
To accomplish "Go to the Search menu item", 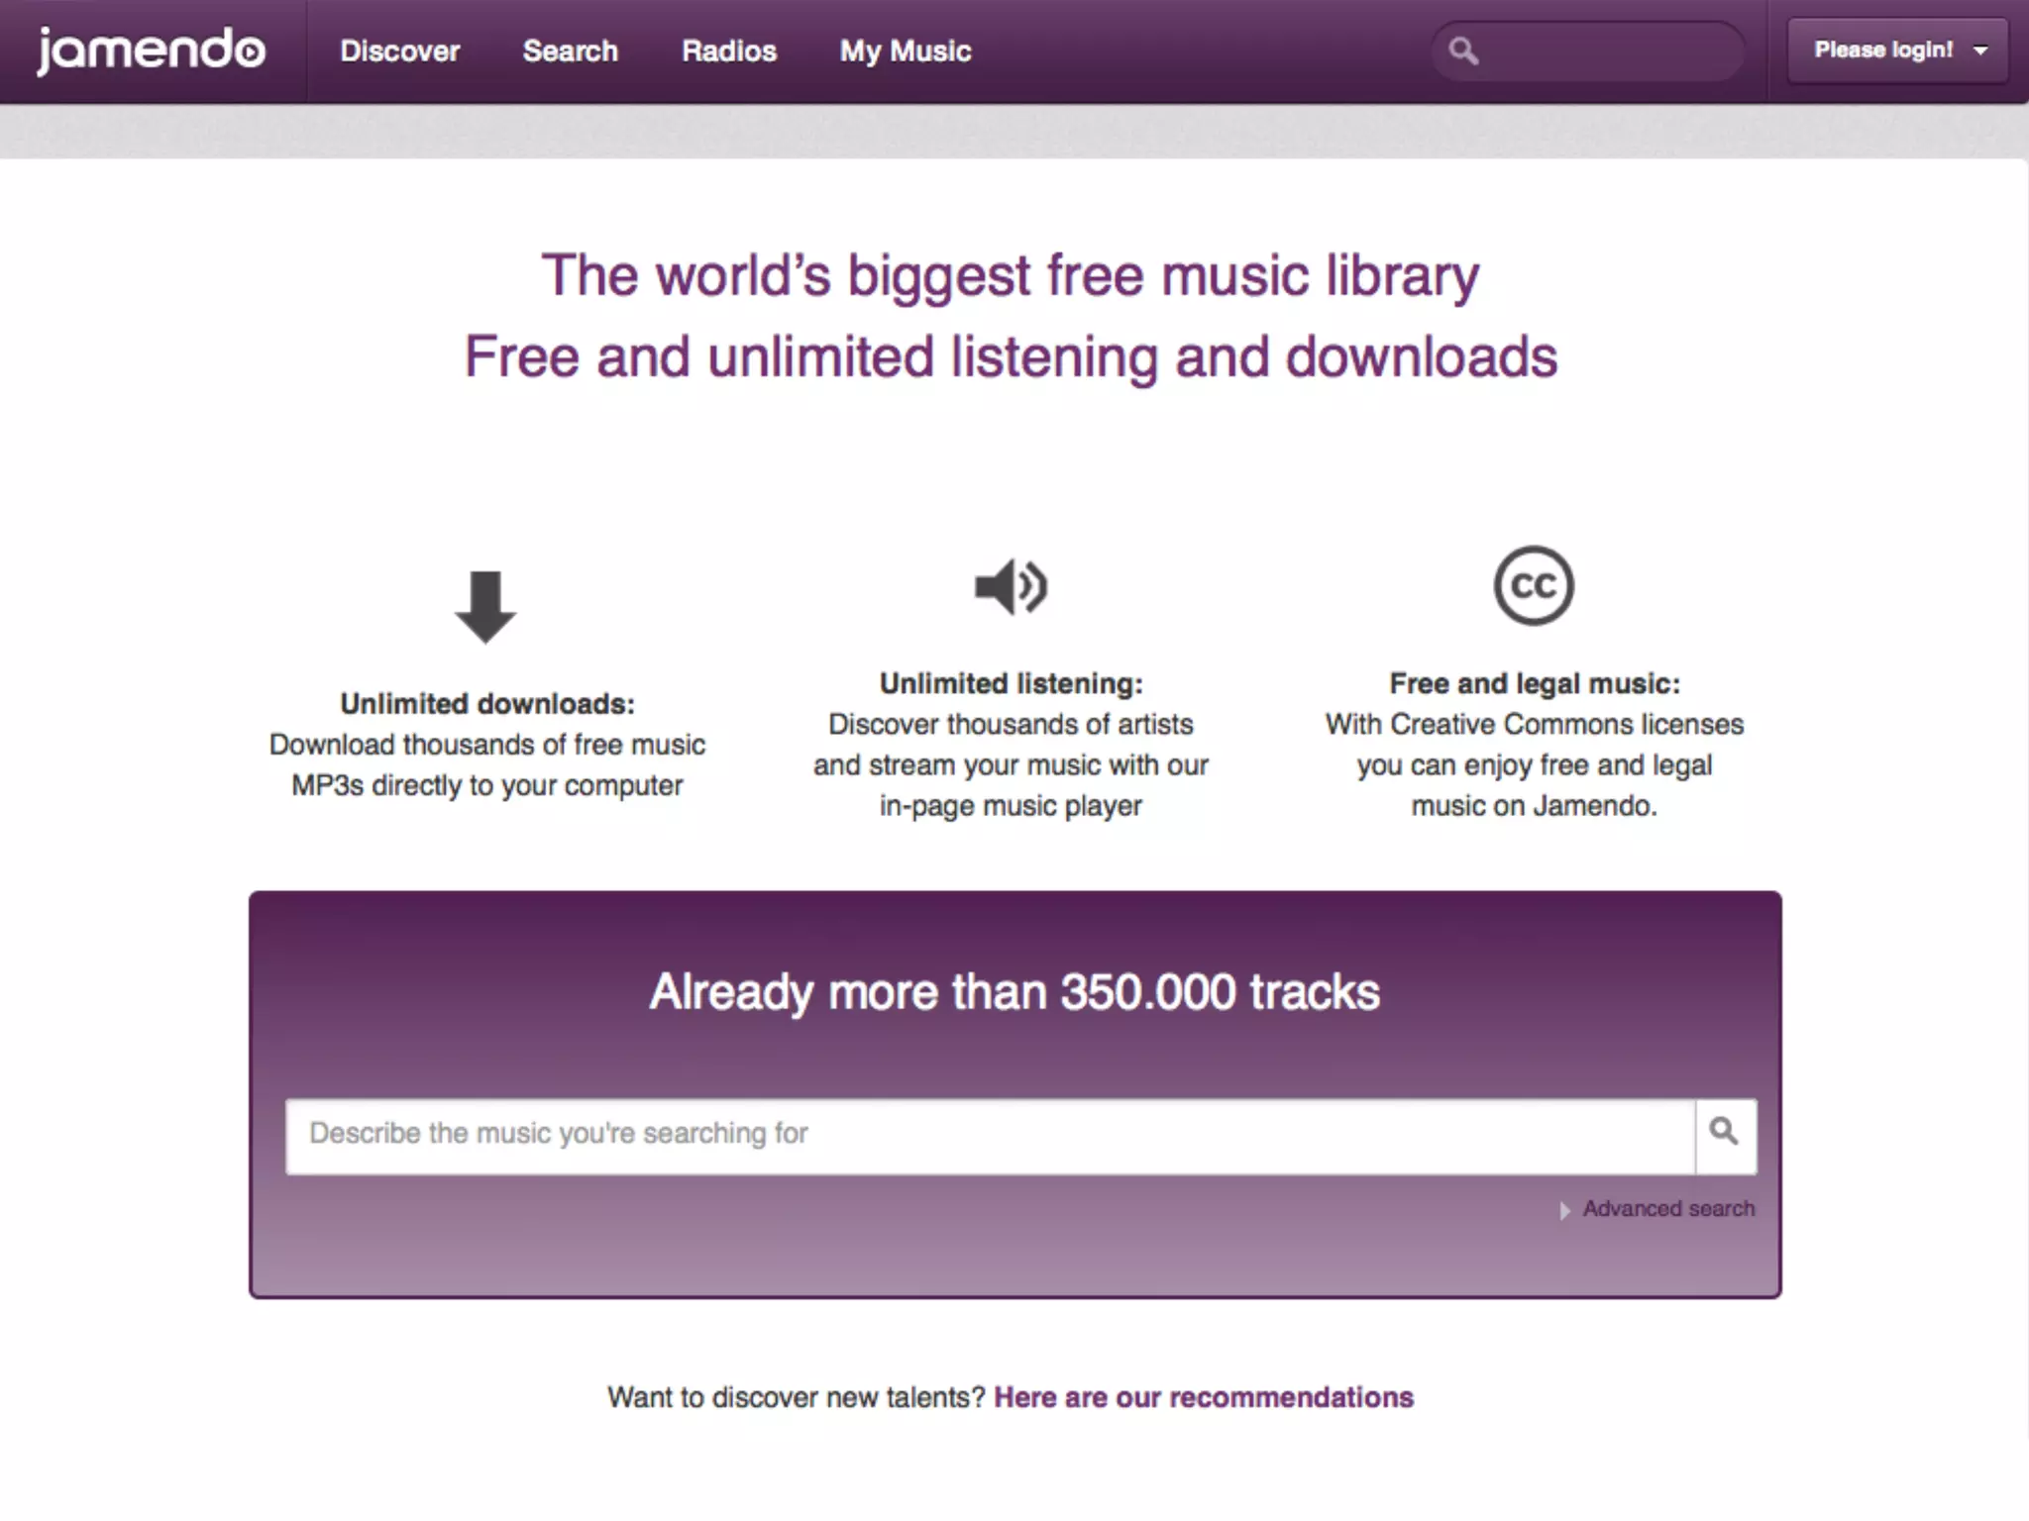I will coord(570,51).
